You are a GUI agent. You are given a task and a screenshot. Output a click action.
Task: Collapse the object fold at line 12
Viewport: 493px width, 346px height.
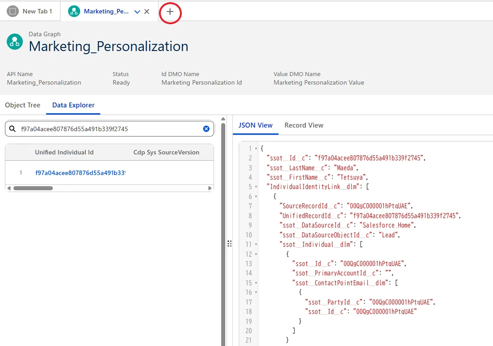[256, 254]
